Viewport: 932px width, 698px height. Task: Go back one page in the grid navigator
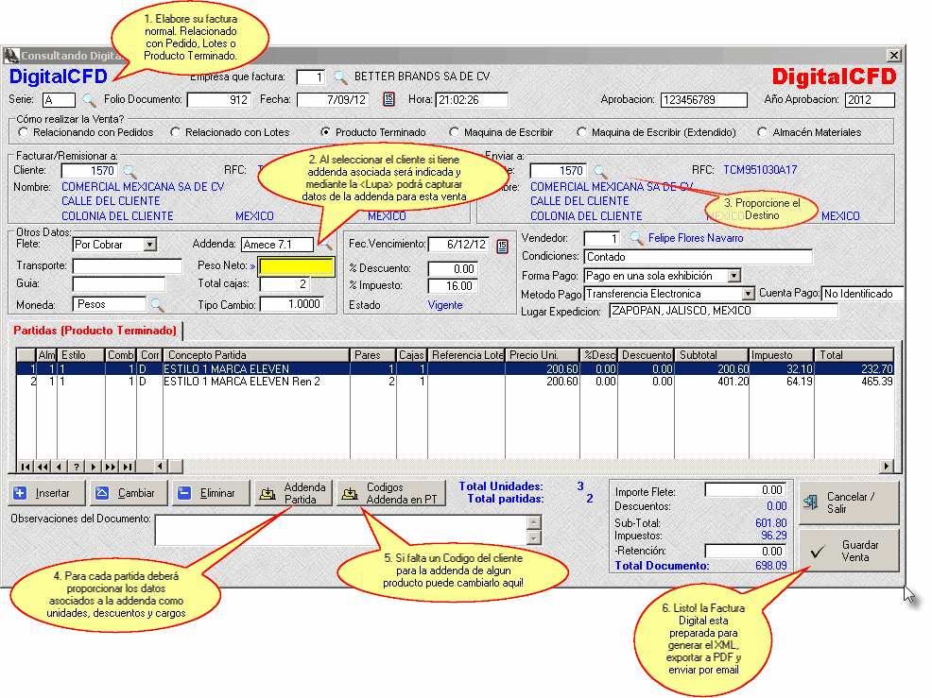[43, 467]
